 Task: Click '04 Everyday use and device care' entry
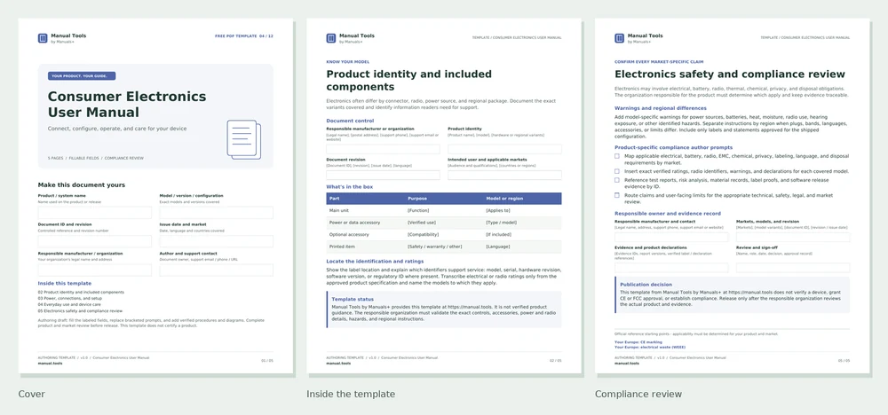point(69,304)
